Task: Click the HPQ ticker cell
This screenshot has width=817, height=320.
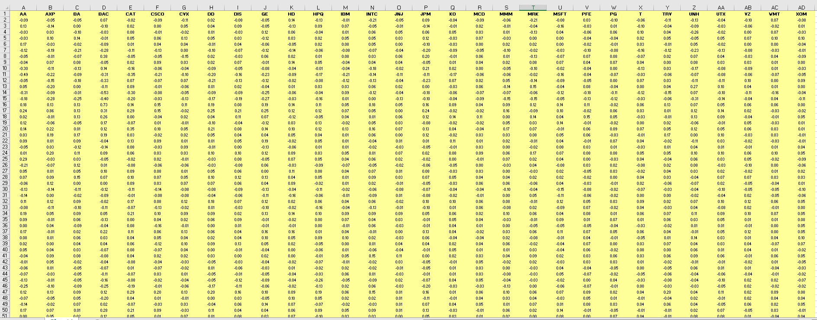Action: coord(318,14)
